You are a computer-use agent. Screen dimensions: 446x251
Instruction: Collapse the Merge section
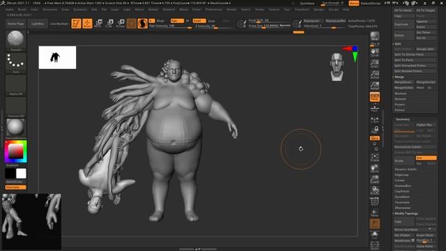tap(399, 77)
